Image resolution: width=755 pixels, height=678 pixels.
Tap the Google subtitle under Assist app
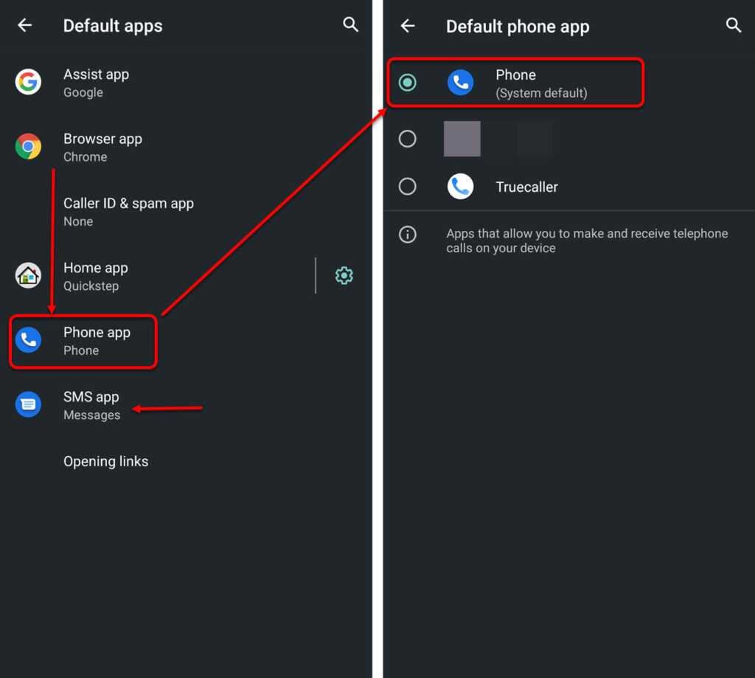coord(83,92)
